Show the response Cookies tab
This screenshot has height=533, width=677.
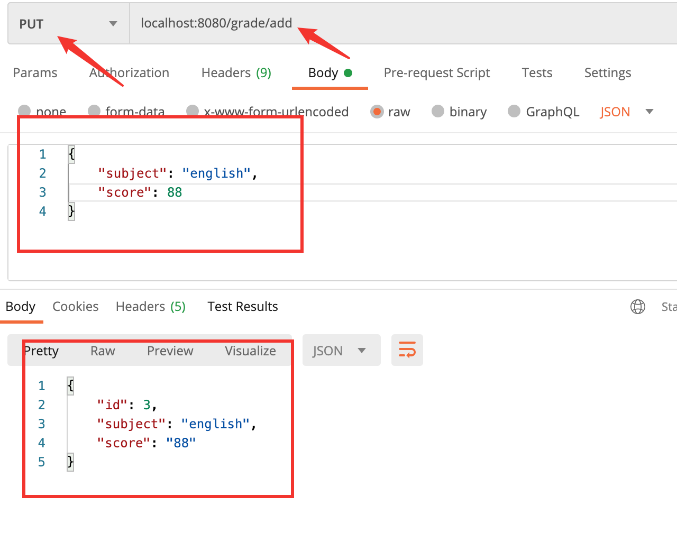(x=75, y=307)
